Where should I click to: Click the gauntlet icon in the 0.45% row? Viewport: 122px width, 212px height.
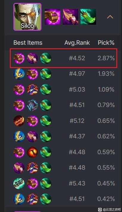click(32, 183)
